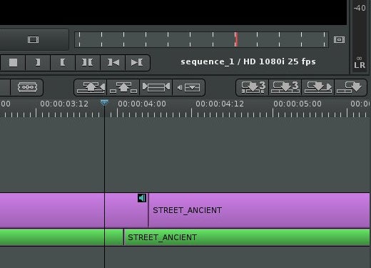
Task: Set mark in with the left bracket button
Action: coord(63,63)
